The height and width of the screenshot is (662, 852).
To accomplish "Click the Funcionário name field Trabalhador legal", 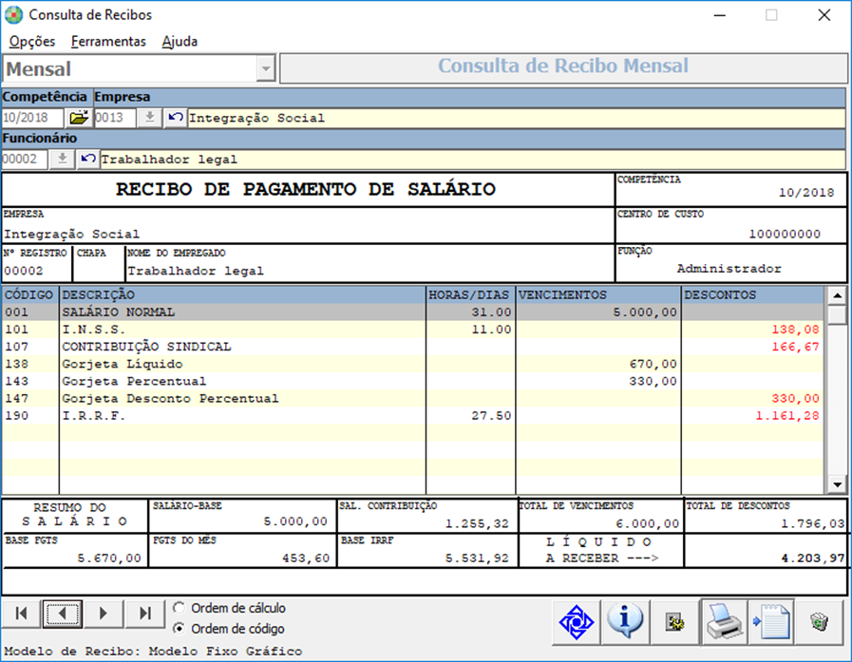I will 473,160.
